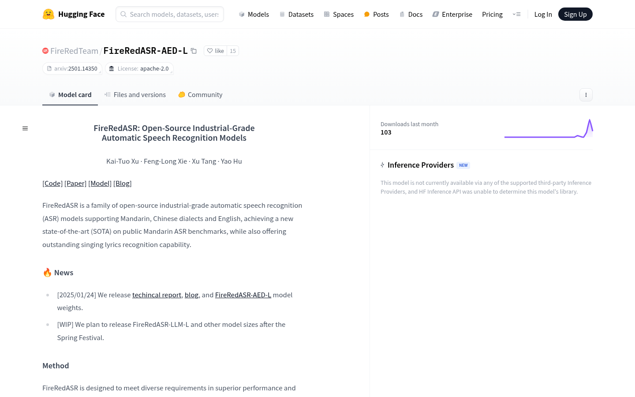This screenshot has width=635, height=397.
Task: Open the Datasets nav item
Action: click(296, 14)
